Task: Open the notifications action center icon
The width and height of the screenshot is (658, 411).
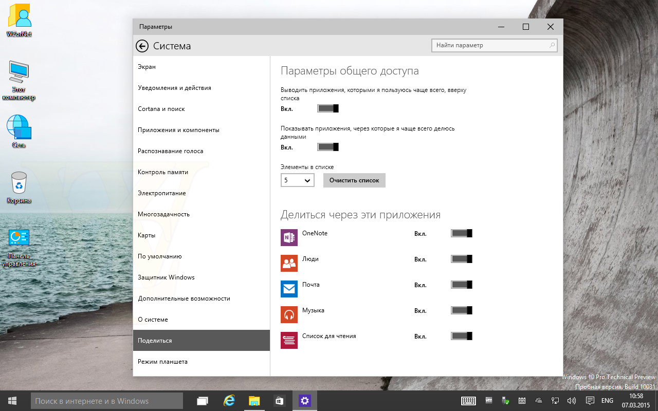Action: coord(590,401)
